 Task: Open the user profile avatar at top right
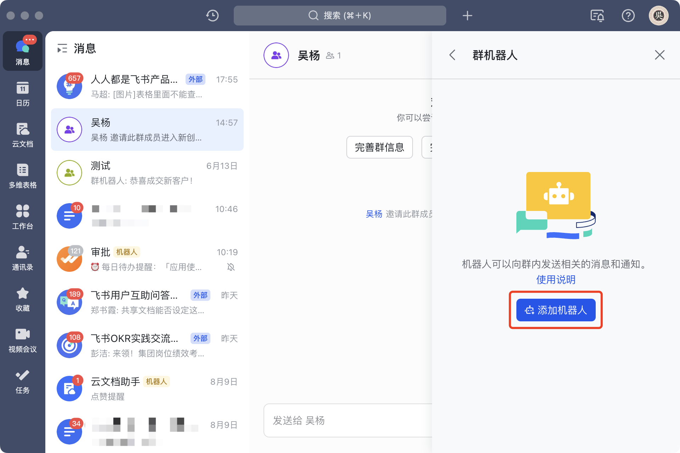(x=659, y=16)
